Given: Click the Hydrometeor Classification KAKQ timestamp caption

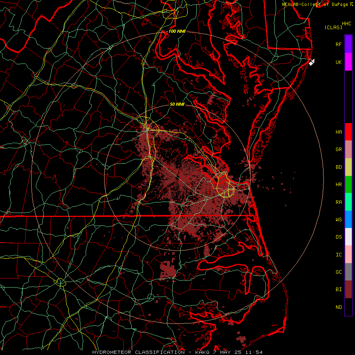Looking at the screenshot, I should pos(177,352).
